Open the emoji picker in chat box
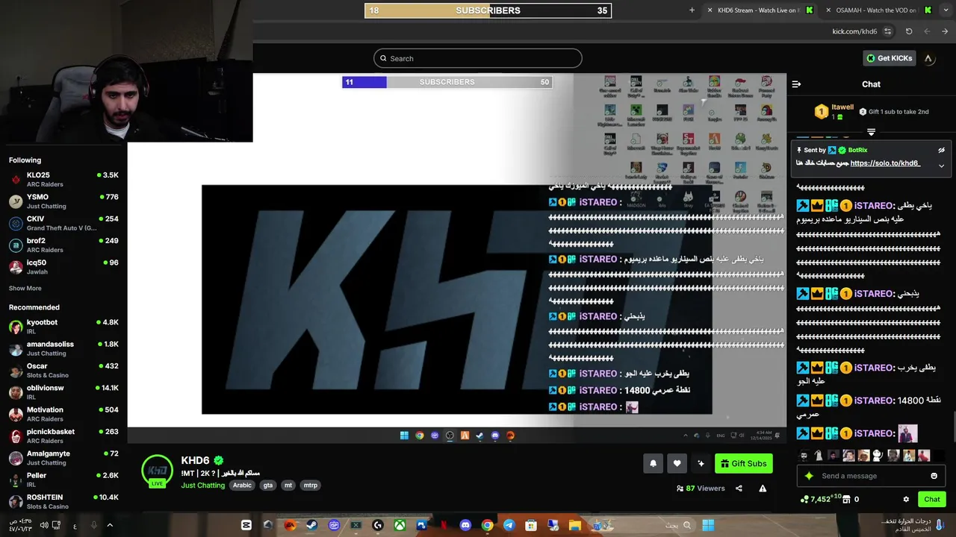 tap(934, 476)
